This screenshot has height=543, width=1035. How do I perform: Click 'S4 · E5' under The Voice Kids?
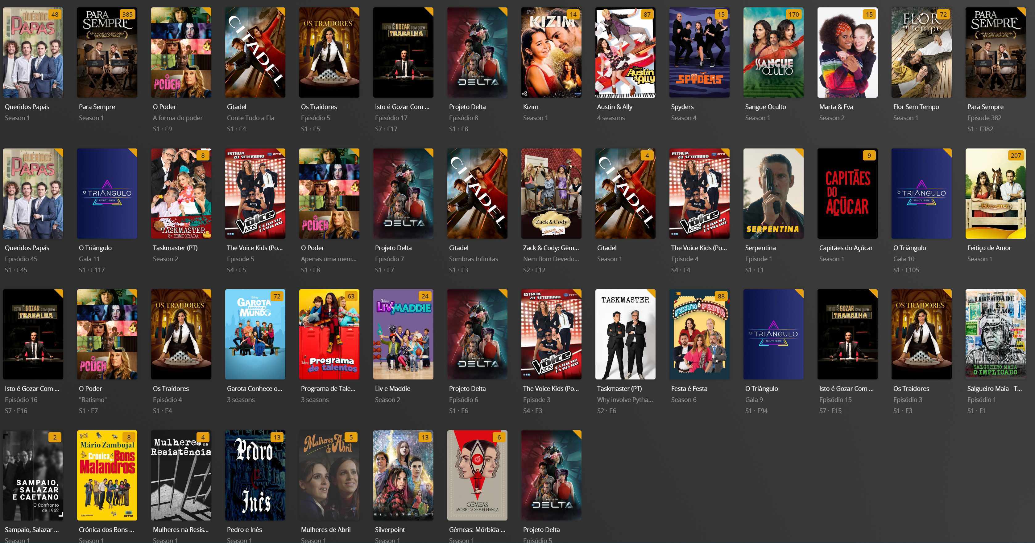click(x=236, y=270)
